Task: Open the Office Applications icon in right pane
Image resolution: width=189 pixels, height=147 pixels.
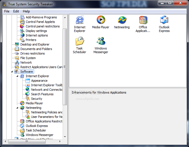Action: (x=143, y=20)
